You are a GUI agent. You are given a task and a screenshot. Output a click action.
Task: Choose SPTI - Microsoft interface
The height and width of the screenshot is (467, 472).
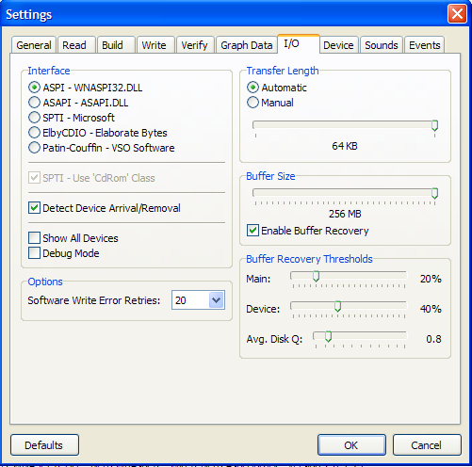72,118
